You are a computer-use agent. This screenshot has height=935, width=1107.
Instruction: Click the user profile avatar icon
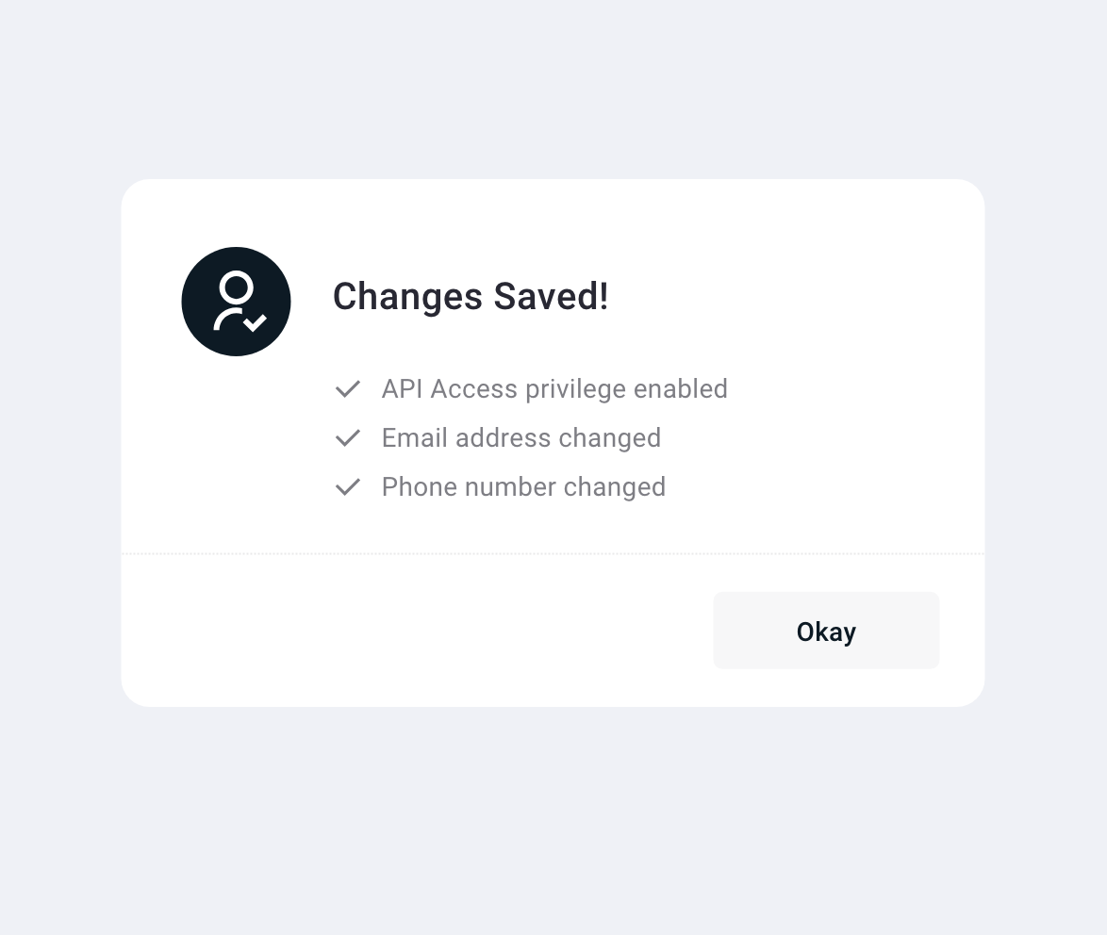[236, 302]
